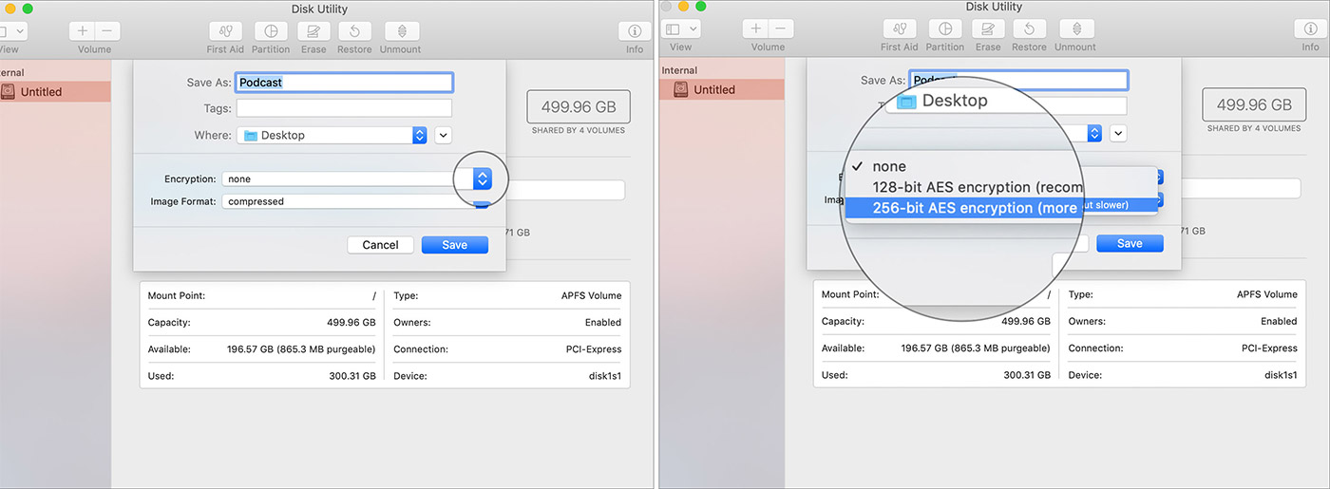Open Image Format dropdown showing compressed
Screen dimensions: 1330x489
356,201
